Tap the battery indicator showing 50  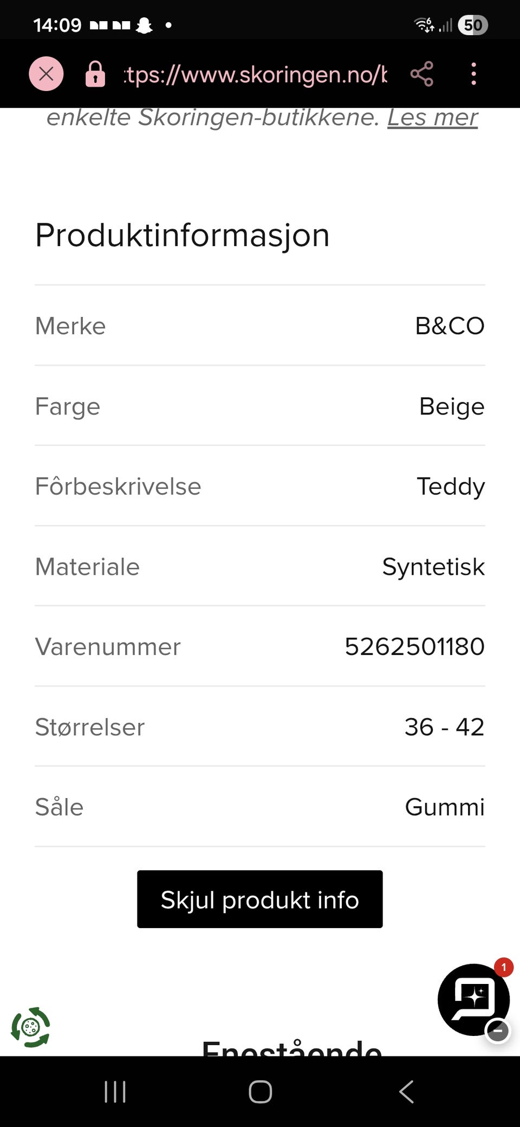(473, 25)
